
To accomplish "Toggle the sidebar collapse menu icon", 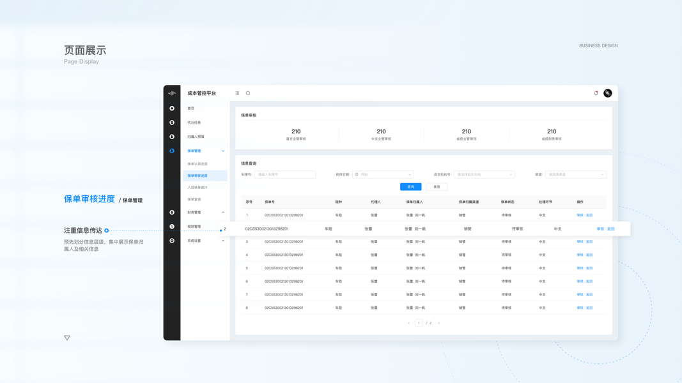I will (x=237, y=93).
